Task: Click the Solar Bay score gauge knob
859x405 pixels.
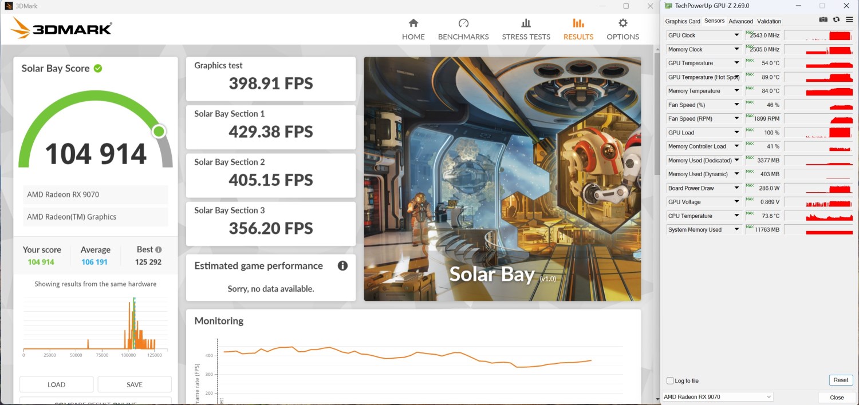Action: 159,132
